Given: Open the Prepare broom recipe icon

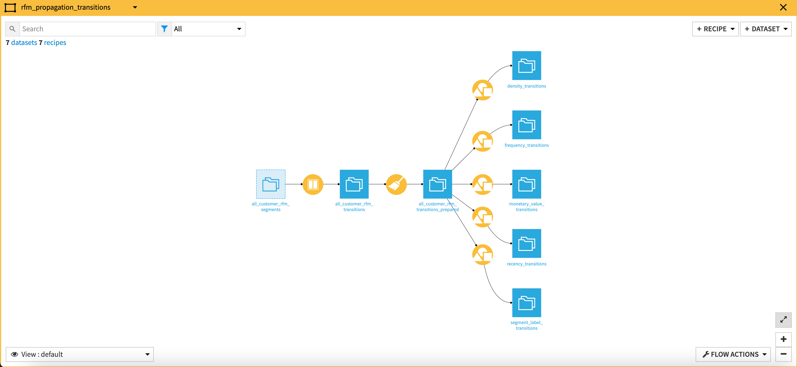Looking at the screenshot, I should pos(396,184).
